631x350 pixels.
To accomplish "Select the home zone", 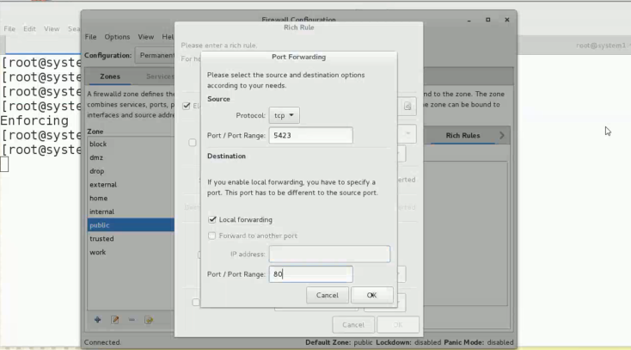I will [131, 198].
